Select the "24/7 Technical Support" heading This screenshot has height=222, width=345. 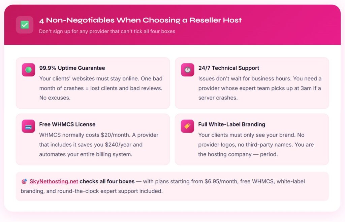[x=229, y=68]
